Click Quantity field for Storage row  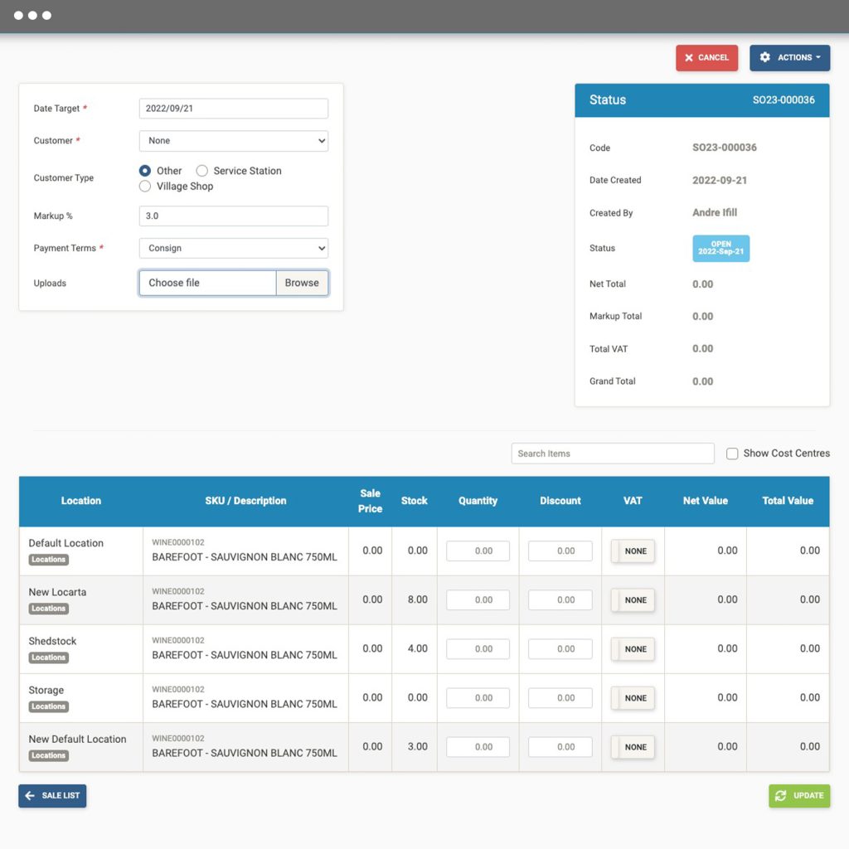478,698
